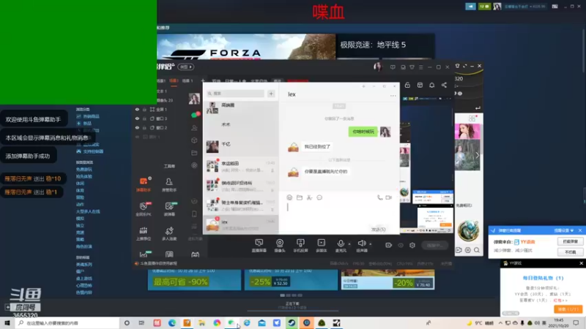This screenshot has width=586, height=329.
Task: Open streaming settings gear icon
Action: 412,246
